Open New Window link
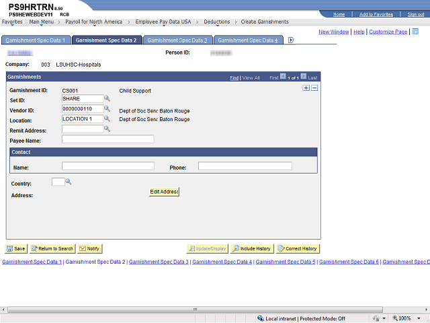430x323 pixels. (x=333, y=32)
